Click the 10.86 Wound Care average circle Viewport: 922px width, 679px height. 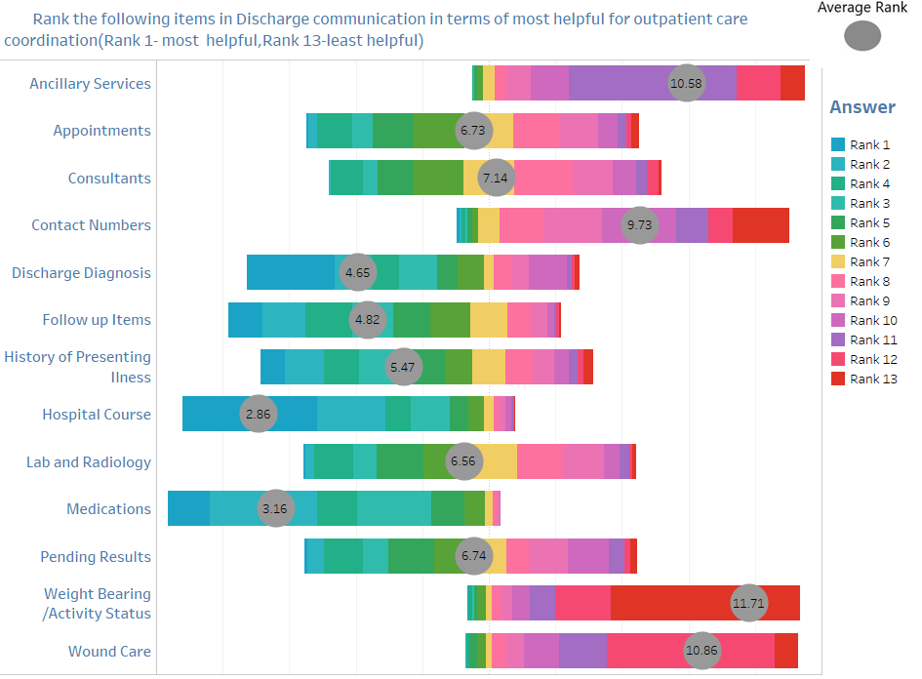click(702, 650)
